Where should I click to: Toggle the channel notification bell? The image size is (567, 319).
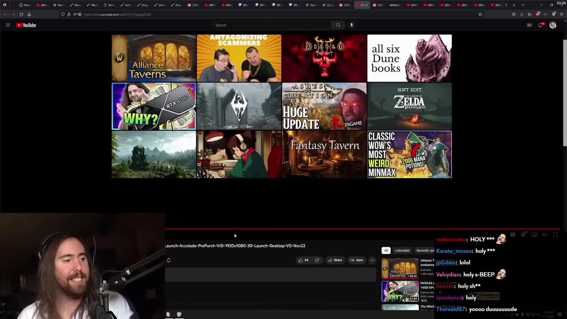point(168,260)
